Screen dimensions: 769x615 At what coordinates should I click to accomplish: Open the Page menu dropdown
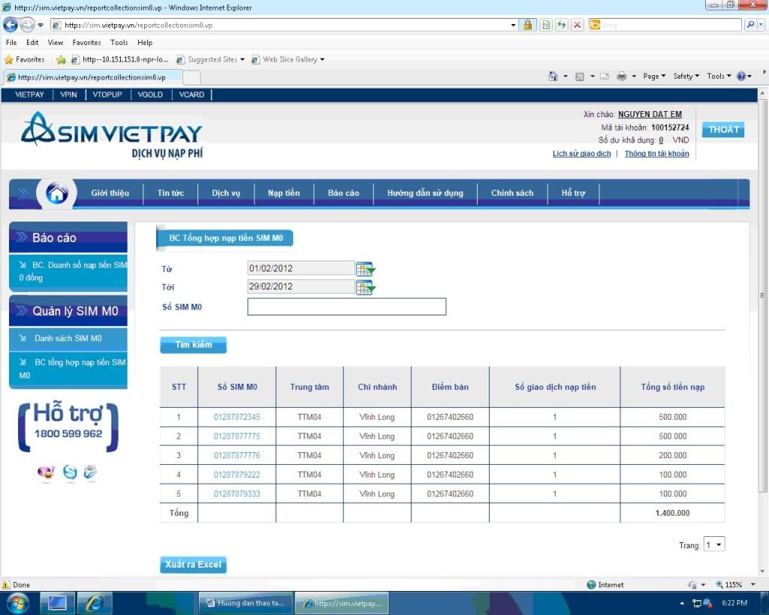[x=654, y=76]
